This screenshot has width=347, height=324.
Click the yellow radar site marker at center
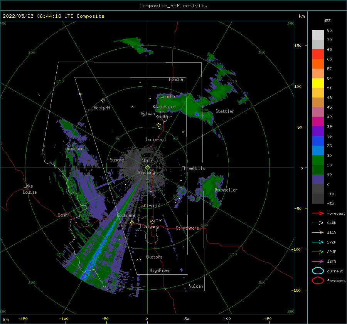coord(147,168)
